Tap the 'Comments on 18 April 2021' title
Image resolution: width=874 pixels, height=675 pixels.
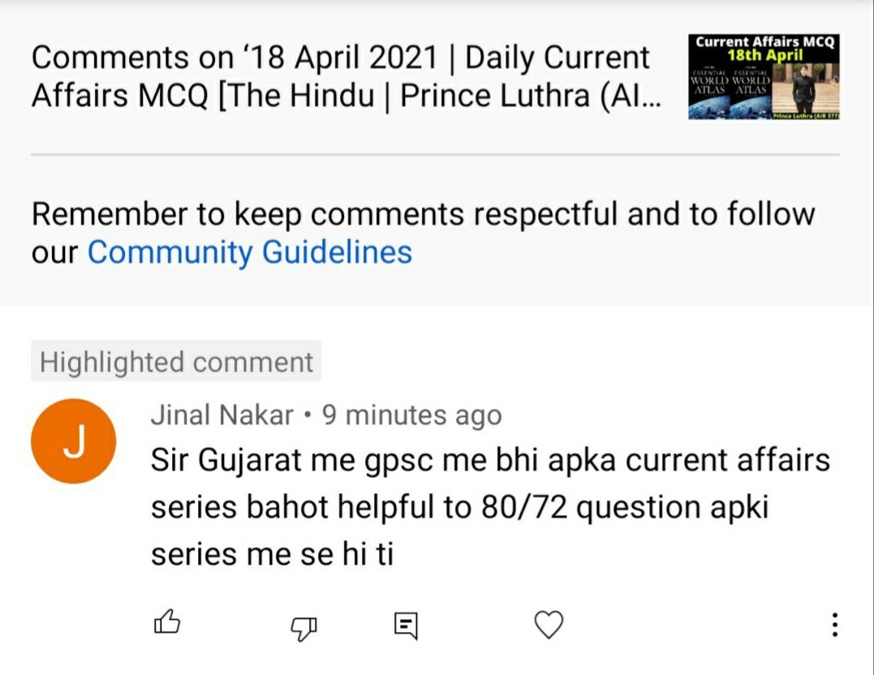pos(340,58)
